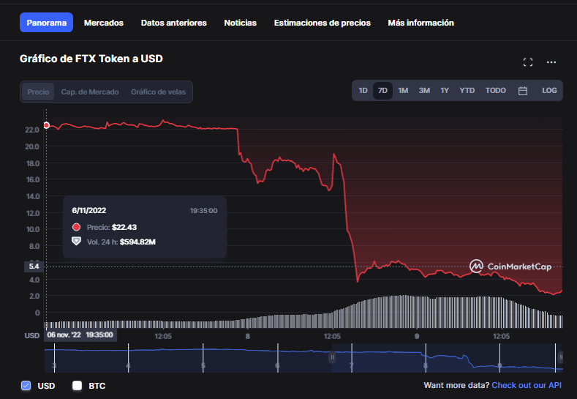The height and width of the screenshot is (399, 577).
Task: Select 1D time range
Action: coord(363,91)
